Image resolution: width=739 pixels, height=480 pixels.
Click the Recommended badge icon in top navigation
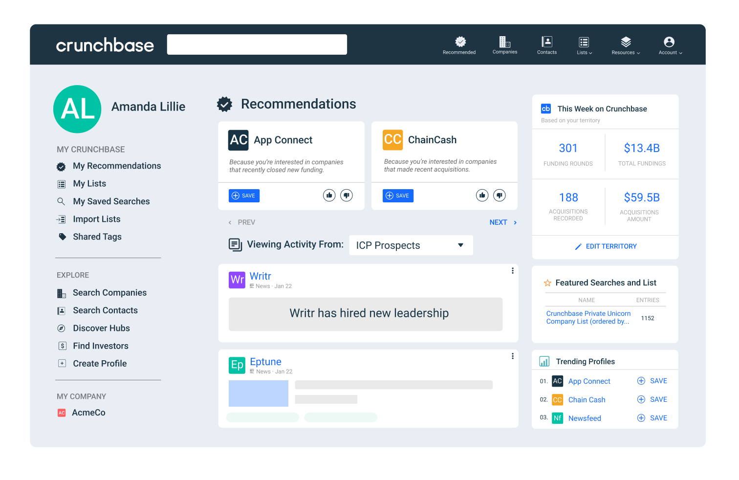click(x=459, y=42)
